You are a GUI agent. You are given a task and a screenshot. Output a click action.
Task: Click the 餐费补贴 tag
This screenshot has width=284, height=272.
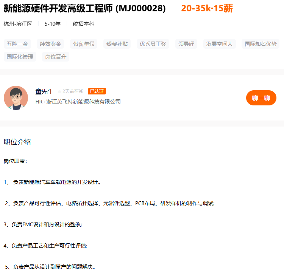(x=117, y=44)
